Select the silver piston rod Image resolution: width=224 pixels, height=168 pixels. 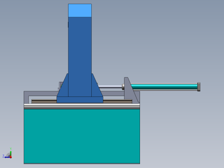pos(110,87)
